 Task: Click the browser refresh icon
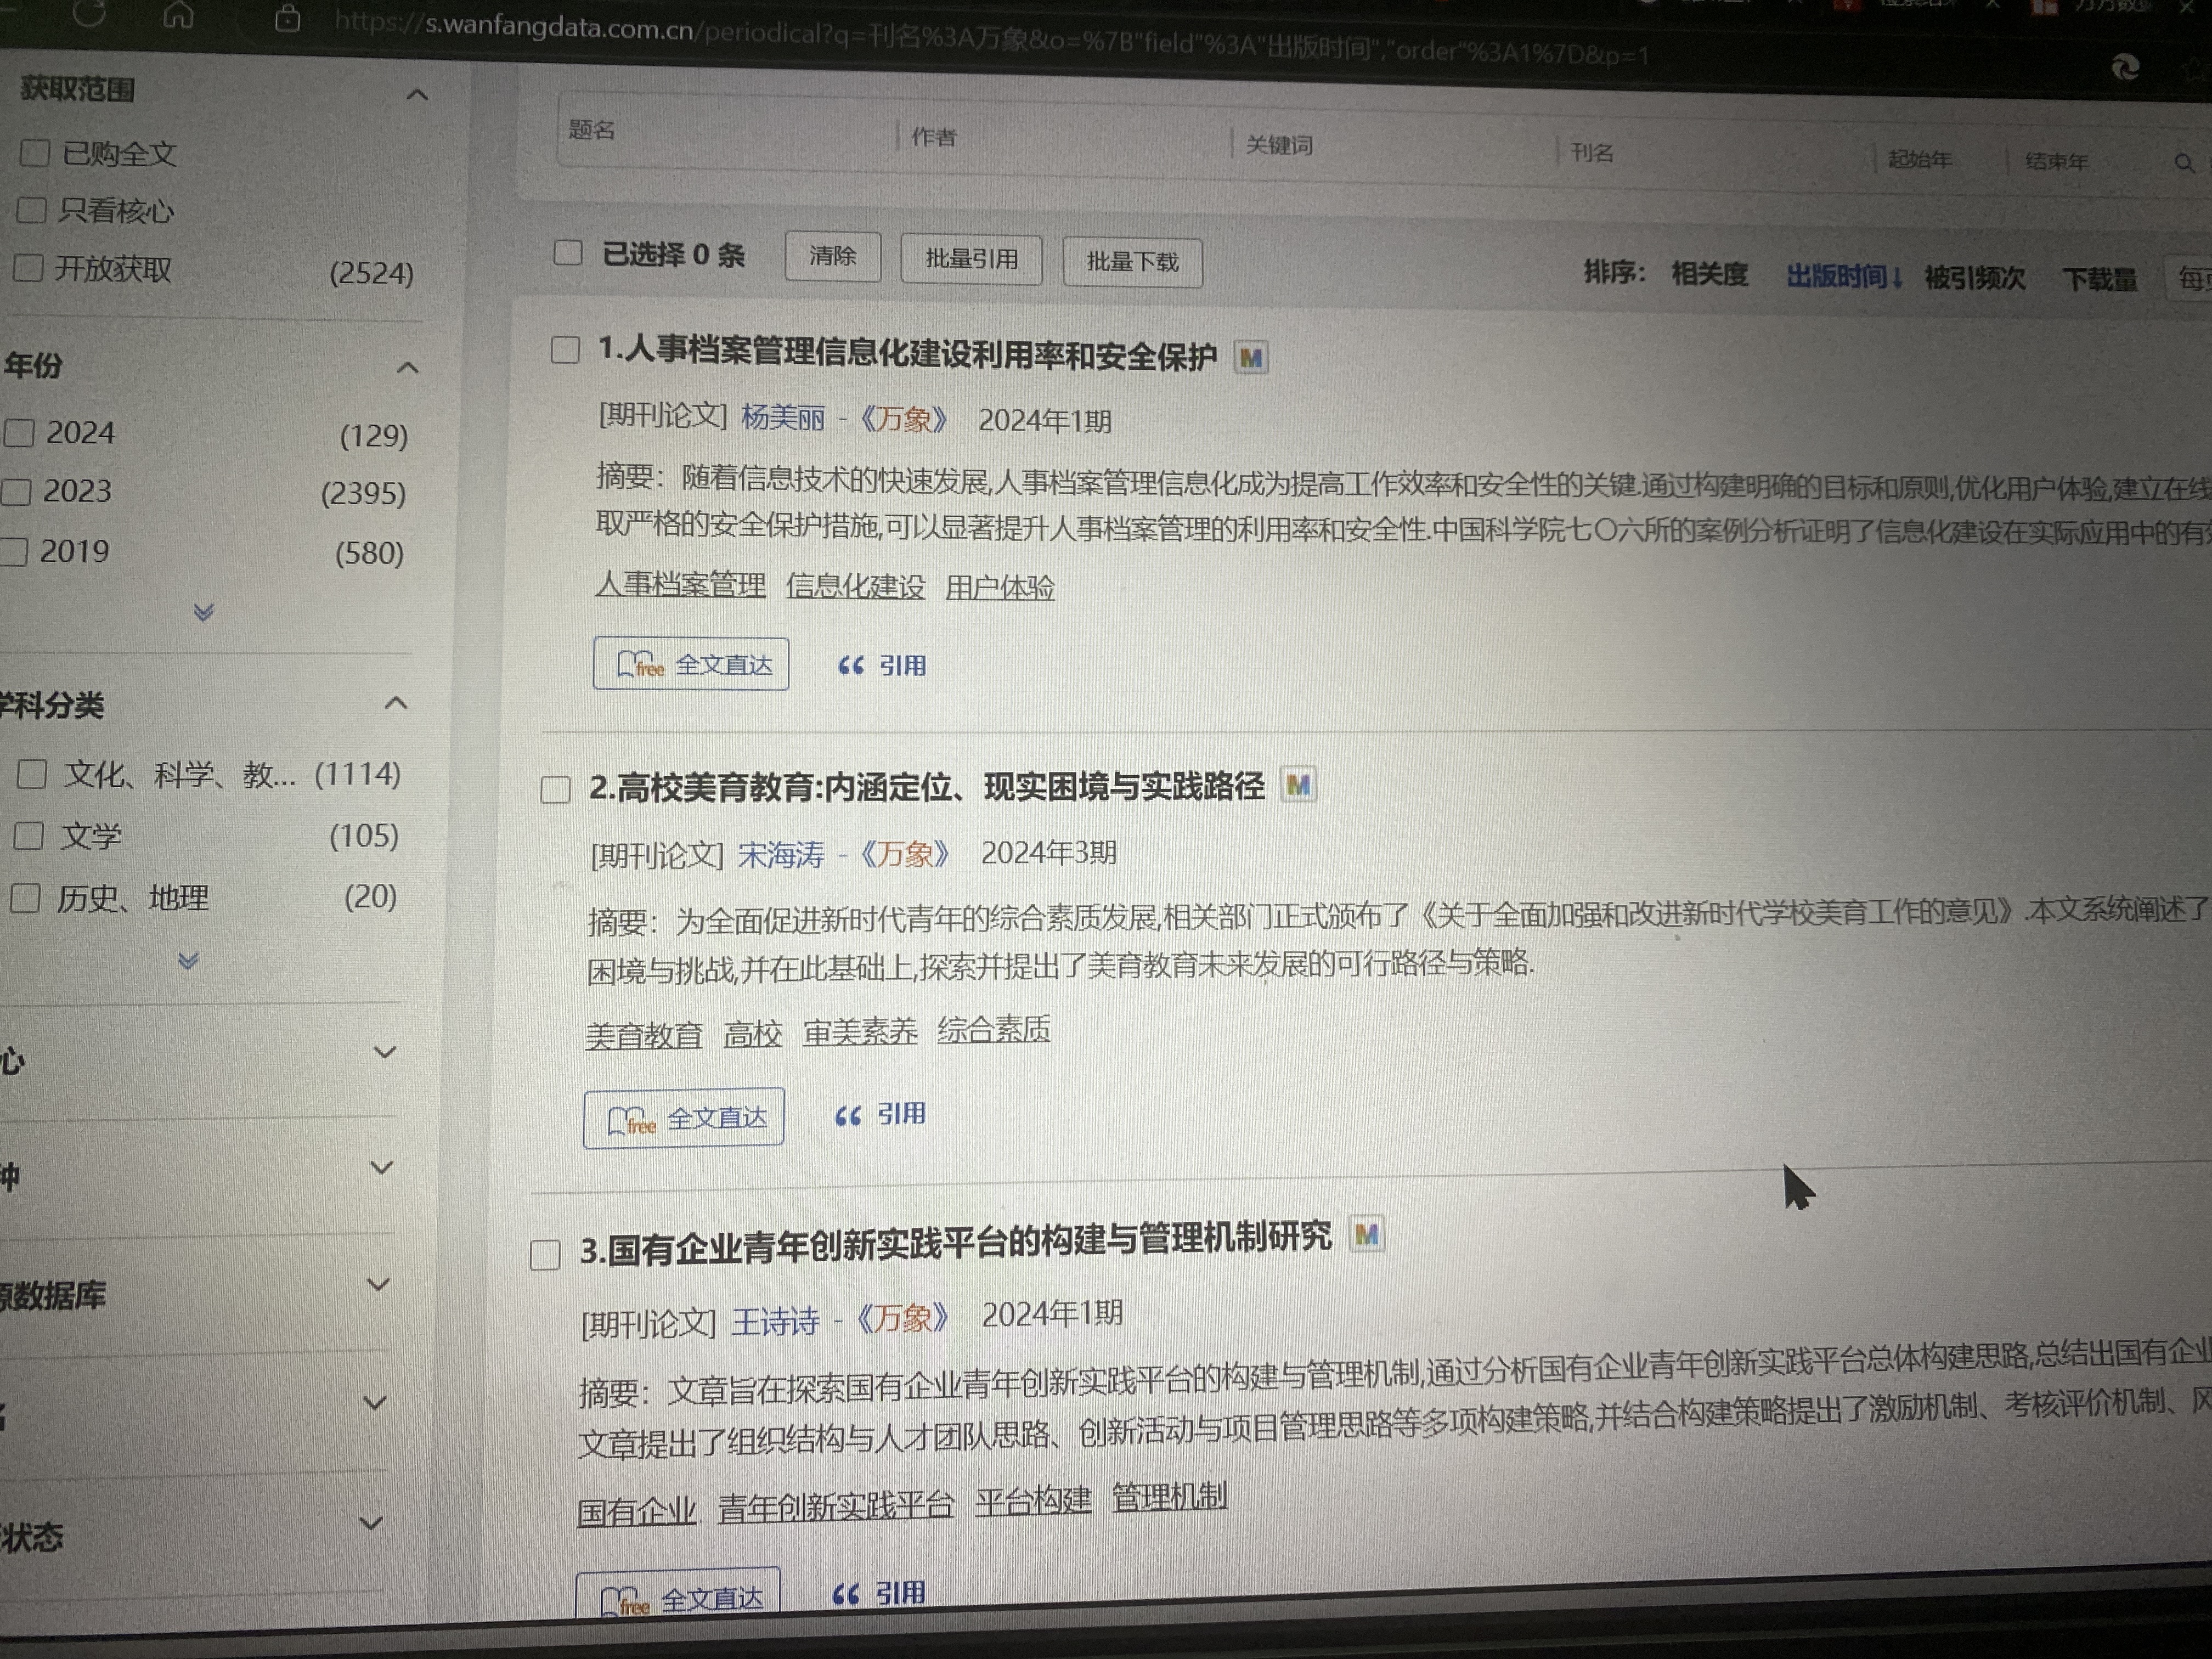(90, 12)
